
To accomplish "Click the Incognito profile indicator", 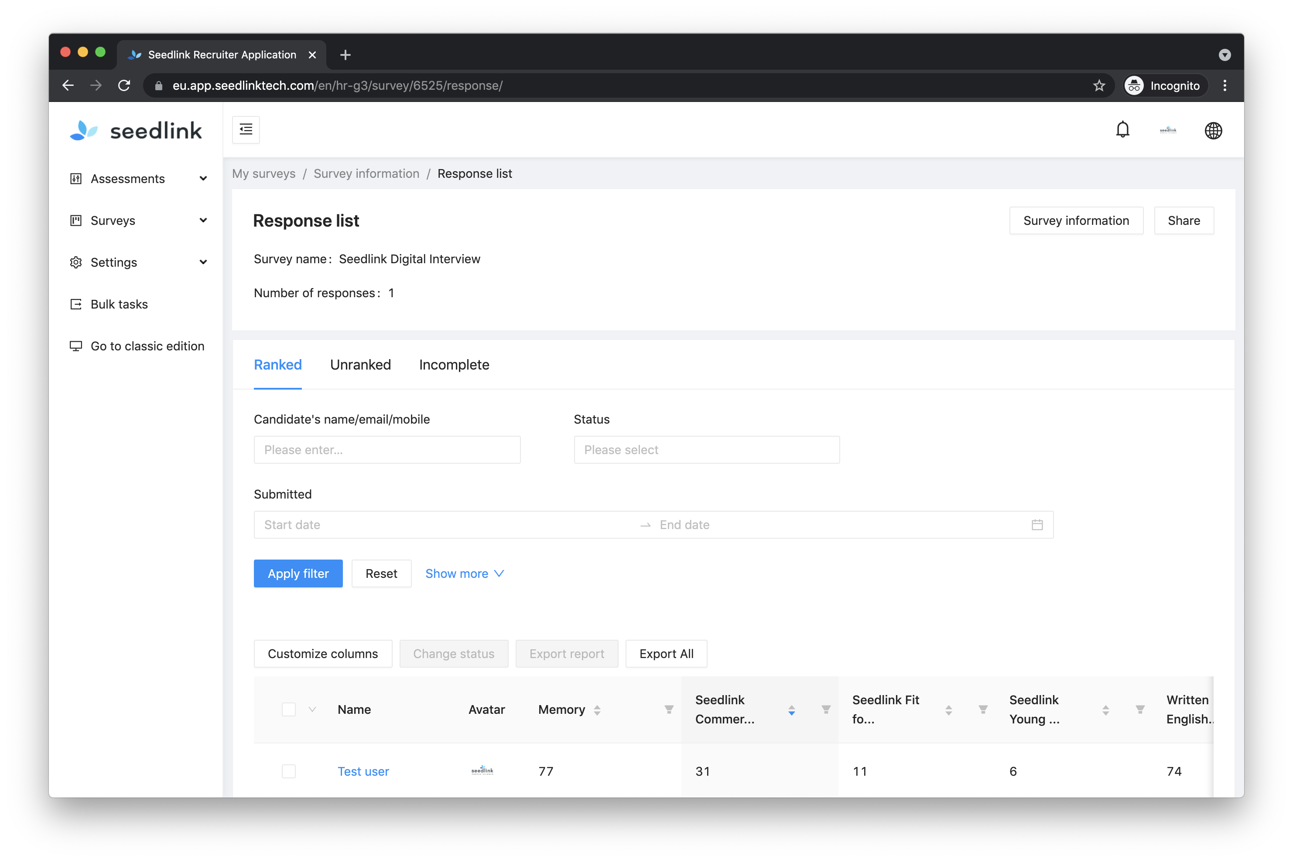I will [1165, 85].
